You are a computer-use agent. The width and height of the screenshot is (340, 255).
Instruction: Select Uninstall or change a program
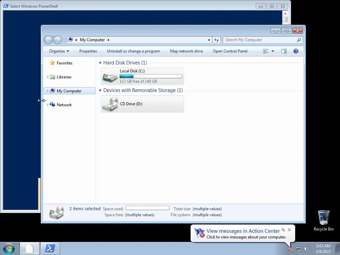133,51
